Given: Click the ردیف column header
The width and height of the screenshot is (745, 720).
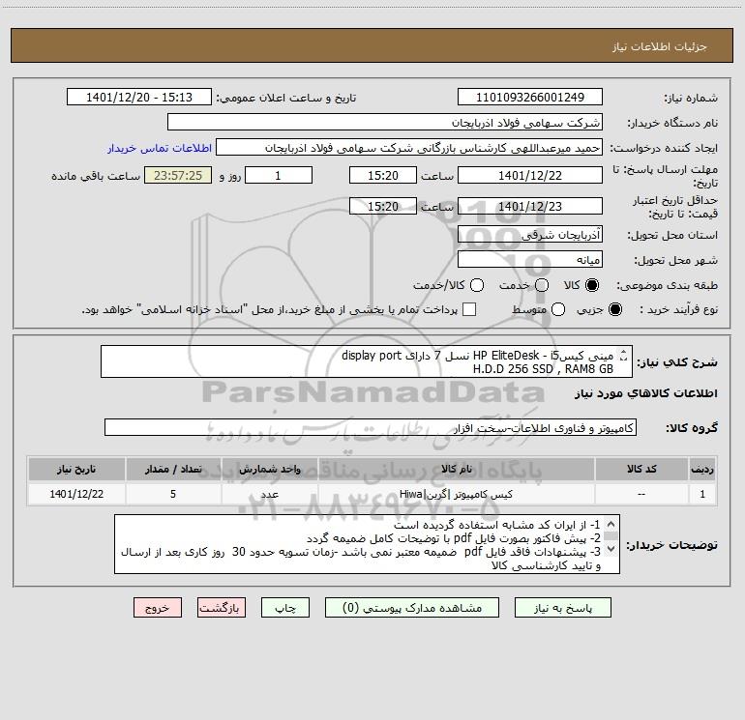Looking at the screenshot, I should pos(702,469).
